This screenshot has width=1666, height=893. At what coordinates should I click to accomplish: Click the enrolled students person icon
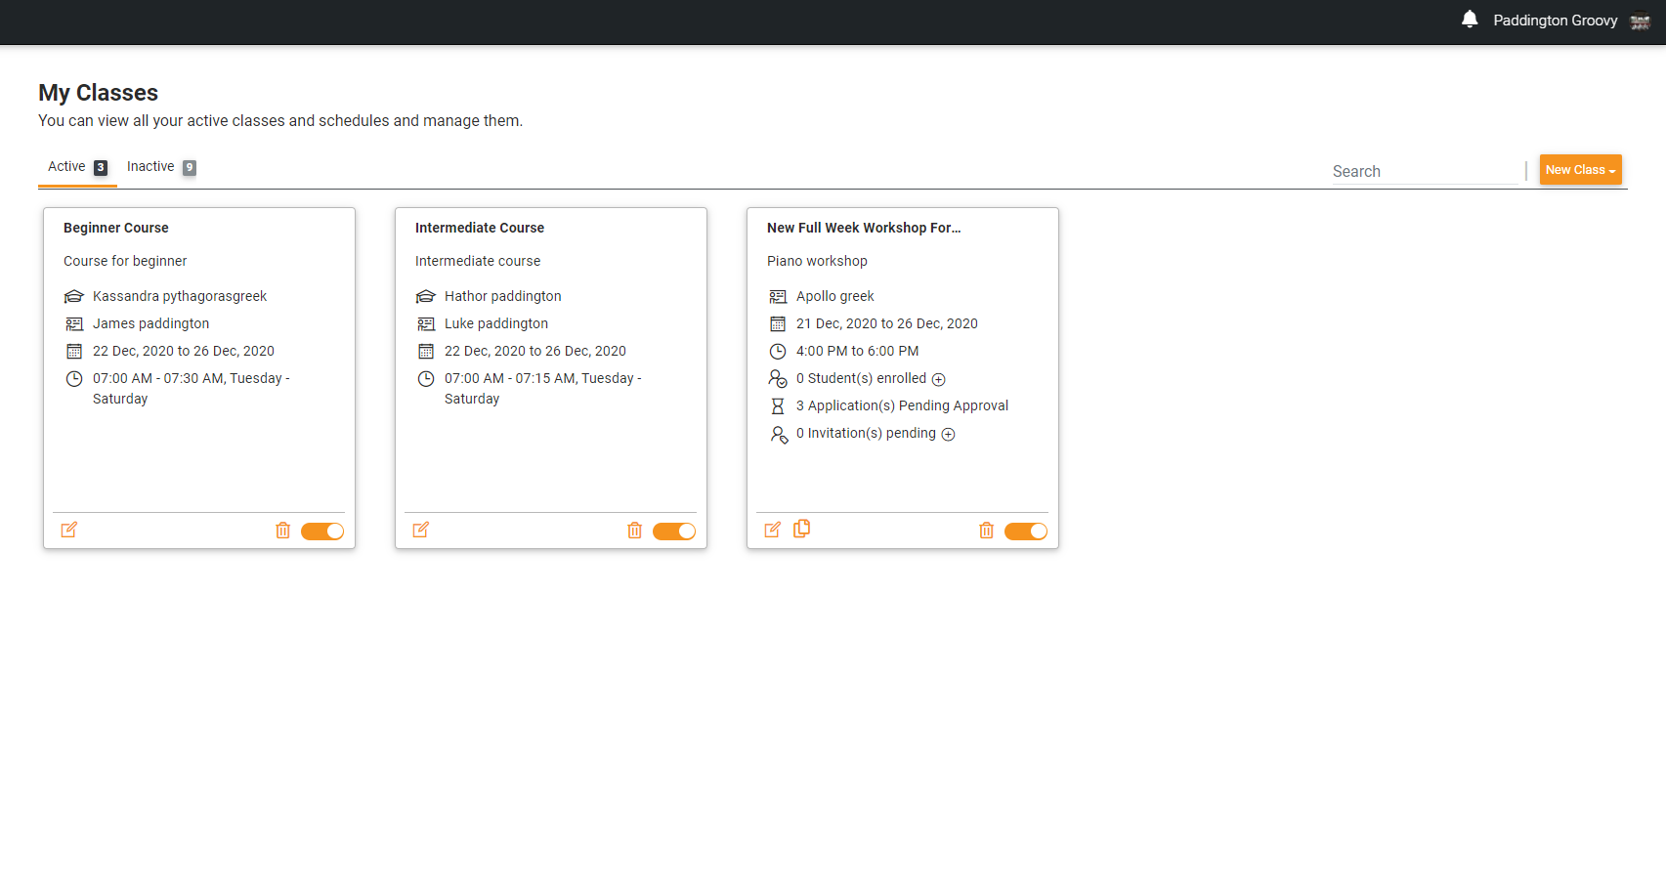(x=778, y=378)
